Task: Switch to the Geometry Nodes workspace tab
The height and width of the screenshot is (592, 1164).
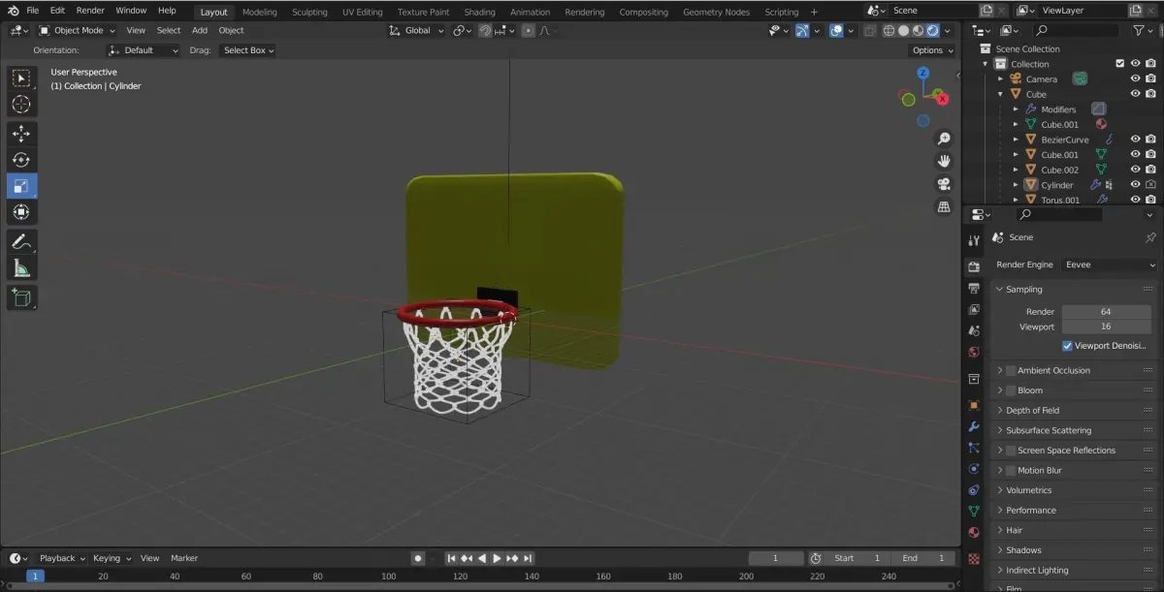Action: pyautogui.click(x=716, y=12)
